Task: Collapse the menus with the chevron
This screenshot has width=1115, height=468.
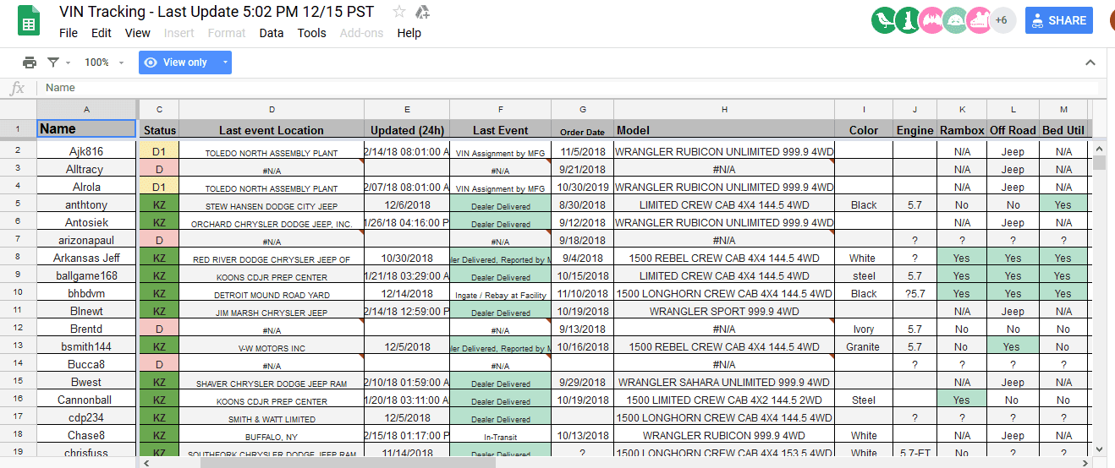Action: click(1090, 63)
